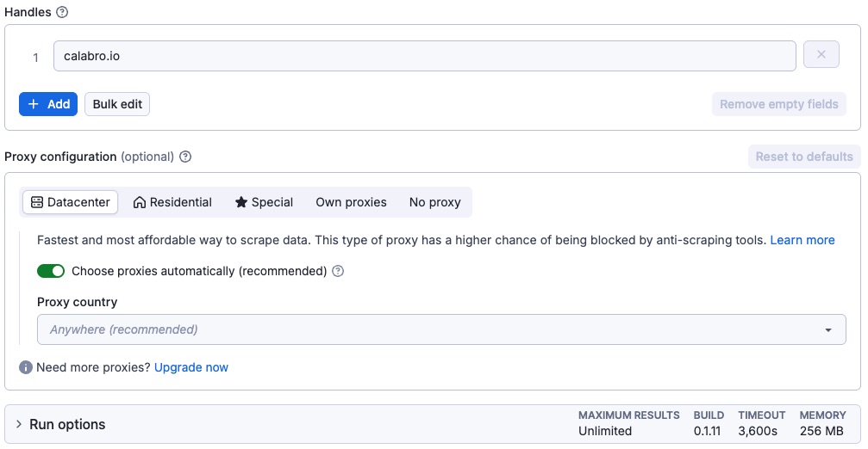This screenshot has height=449, width=868.
Task: Open the Learn more link
Action: pos(802,240)
